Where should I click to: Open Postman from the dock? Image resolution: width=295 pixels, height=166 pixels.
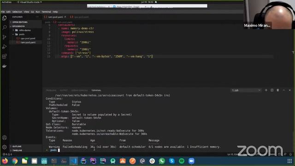tap(132, 161)
